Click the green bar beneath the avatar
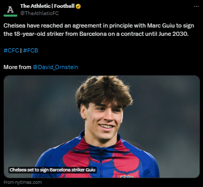Viewport: 203px width, 187px height. click(x=10, y=16)
